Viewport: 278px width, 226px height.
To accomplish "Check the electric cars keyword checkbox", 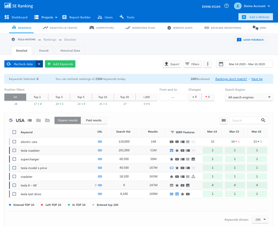I will tap(14, 142).
